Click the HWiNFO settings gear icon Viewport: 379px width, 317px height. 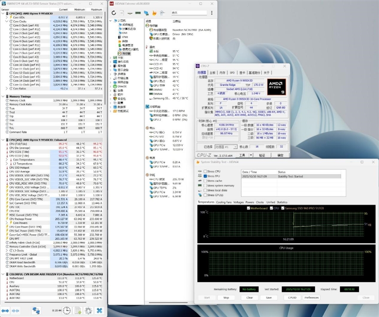[x=88, y=310]
